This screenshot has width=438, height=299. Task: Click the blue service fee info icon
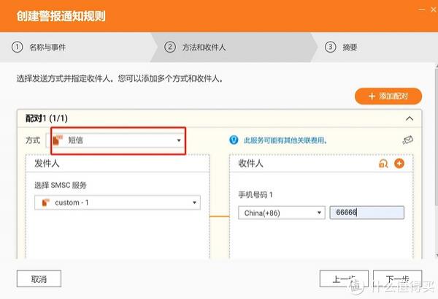pos(234,140)
